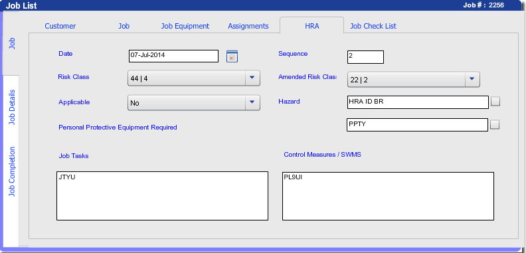526x253 pixels.
Task: Click the Personal Protective Equipment Required label
Action: 118,127
